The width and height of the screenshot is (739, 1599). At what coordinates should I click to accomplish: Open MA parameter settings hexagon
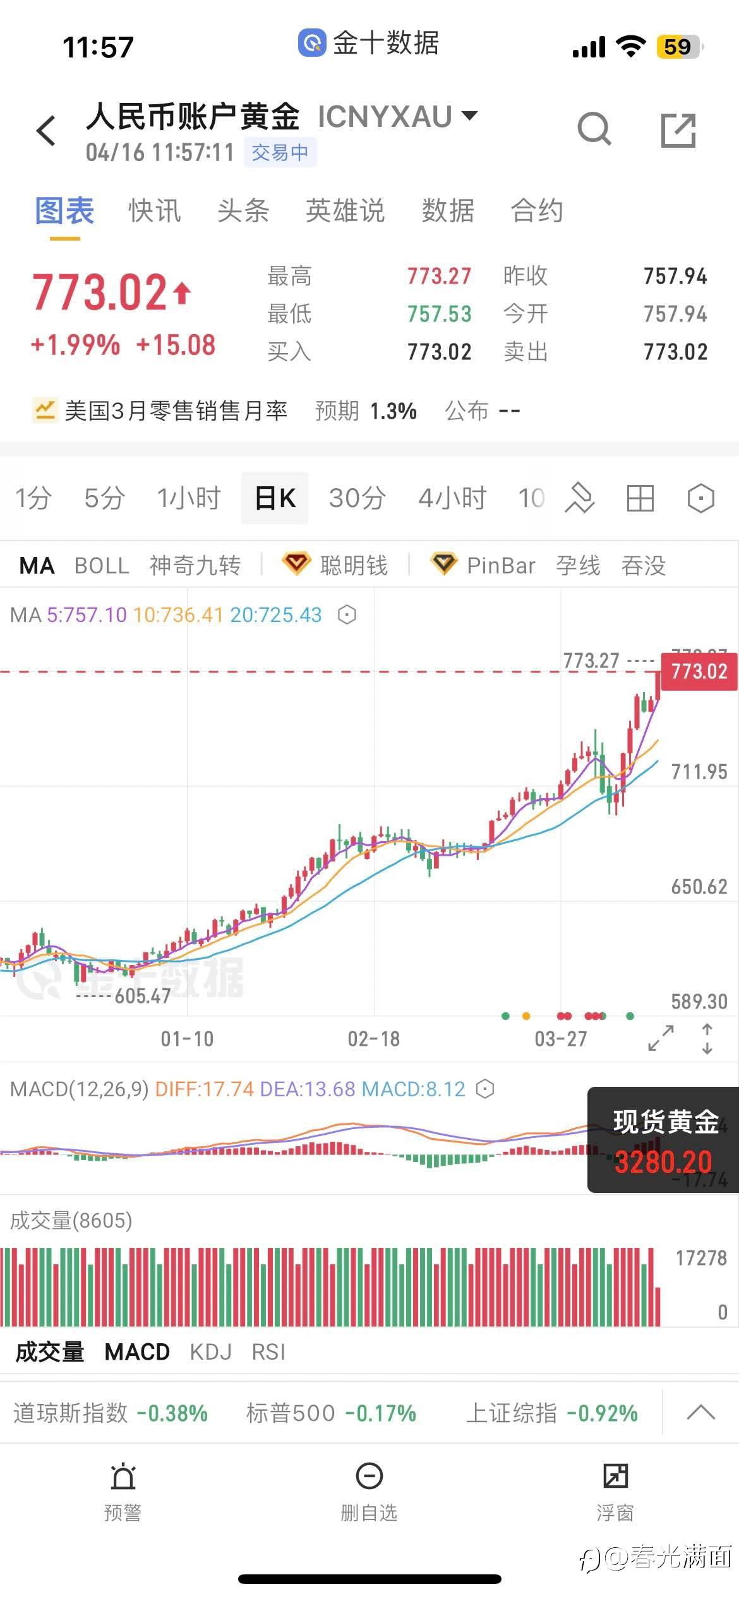pyautogui.click(x=347, y=614)
